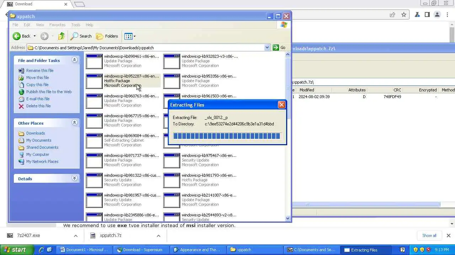Go up one folder level icon
Screen dimensions: 455x255
tap(61, 36)
